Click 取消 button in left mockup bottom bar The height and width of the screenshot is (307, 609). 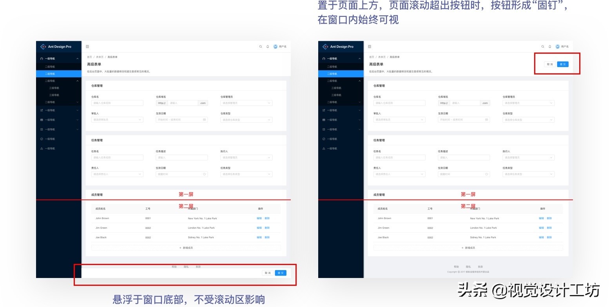coord(268,273)
